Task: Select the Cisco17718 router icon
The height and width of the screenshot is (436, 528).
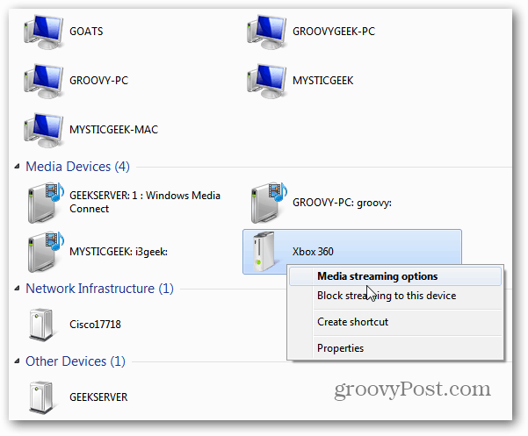Action: click(41, 325)
